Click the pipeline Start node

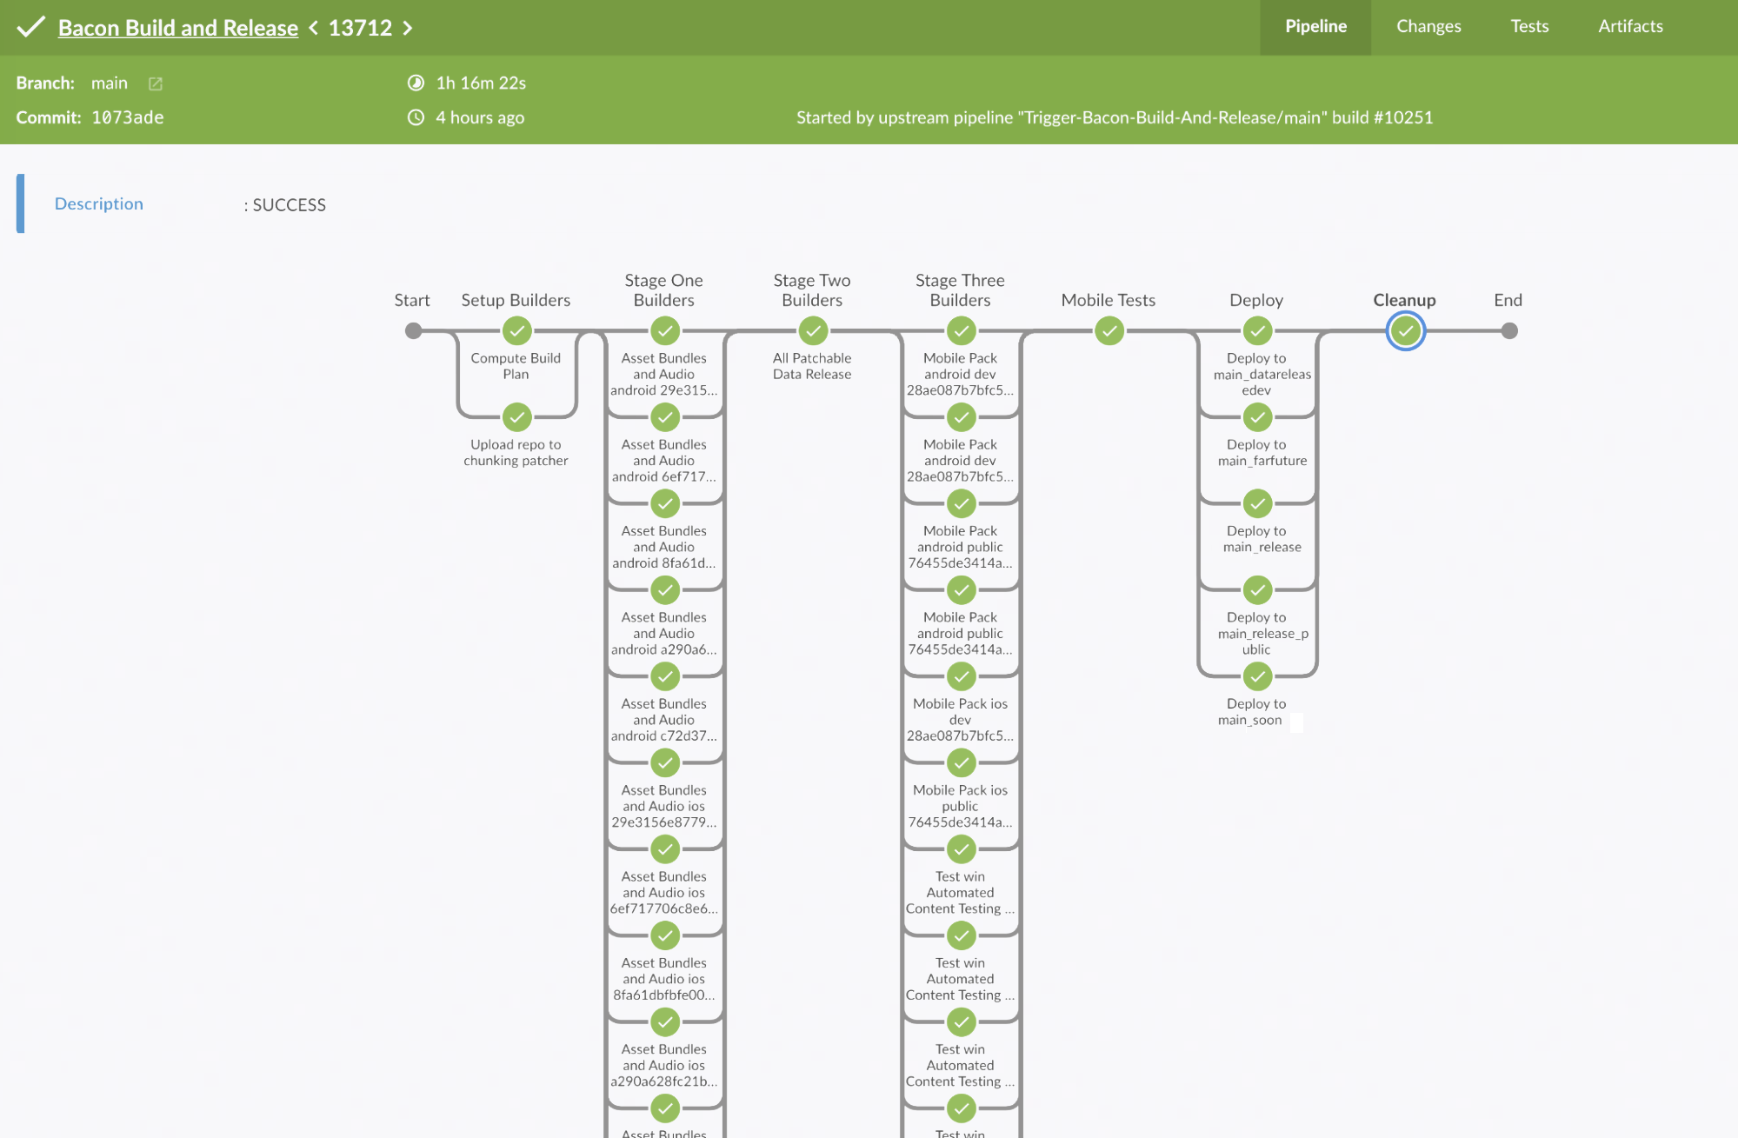414,331
